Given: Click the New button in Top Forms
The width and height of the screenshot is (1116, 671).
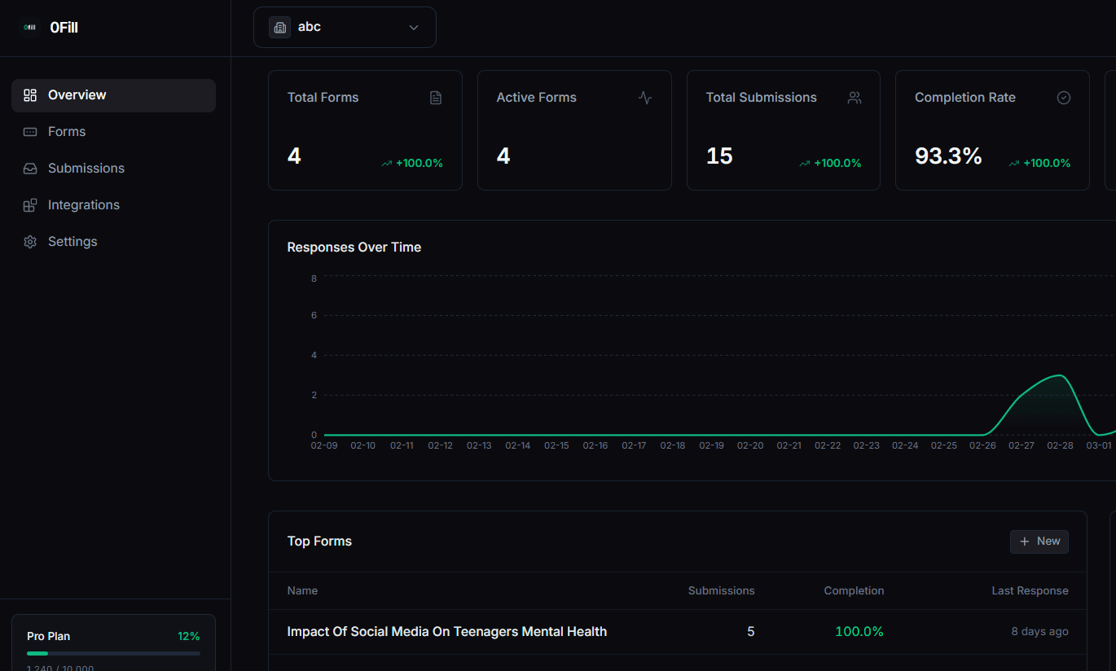Looking at the screenshot, I should [x=1039, y=542].
